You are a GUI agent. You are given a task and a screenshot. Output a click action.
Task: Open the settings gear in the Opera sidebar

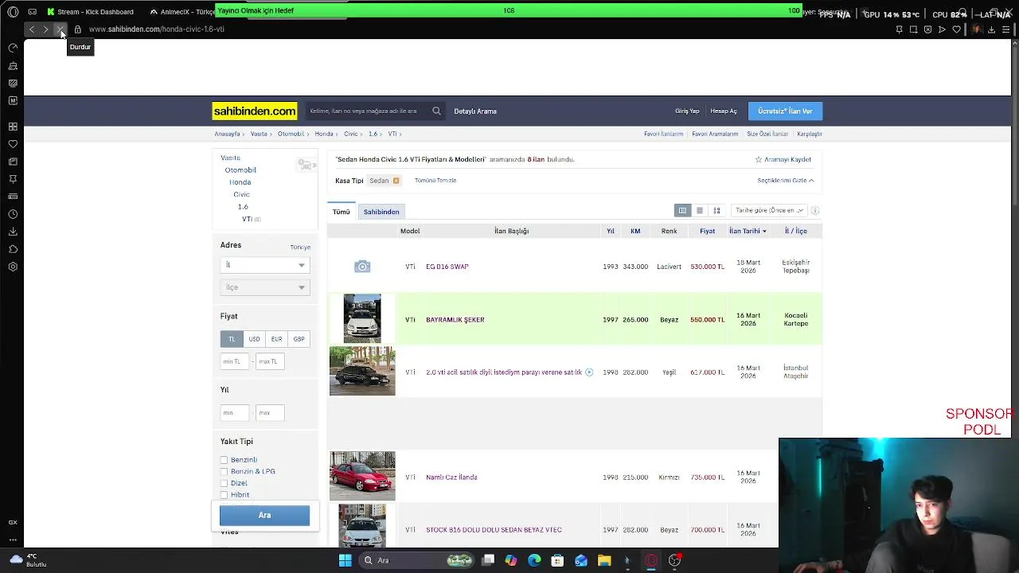pos(13,267)
